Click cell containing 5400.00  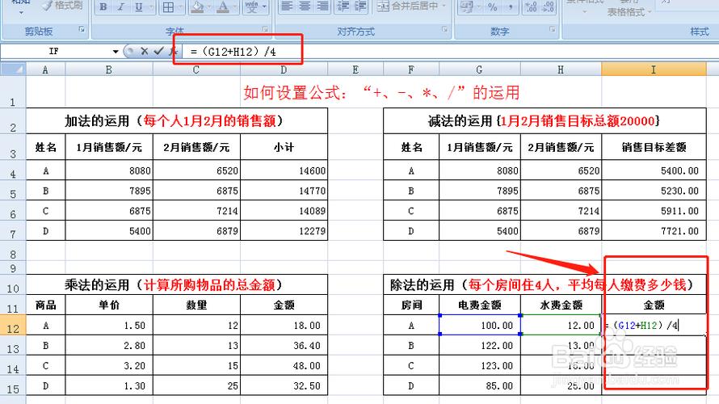[654, 170]
